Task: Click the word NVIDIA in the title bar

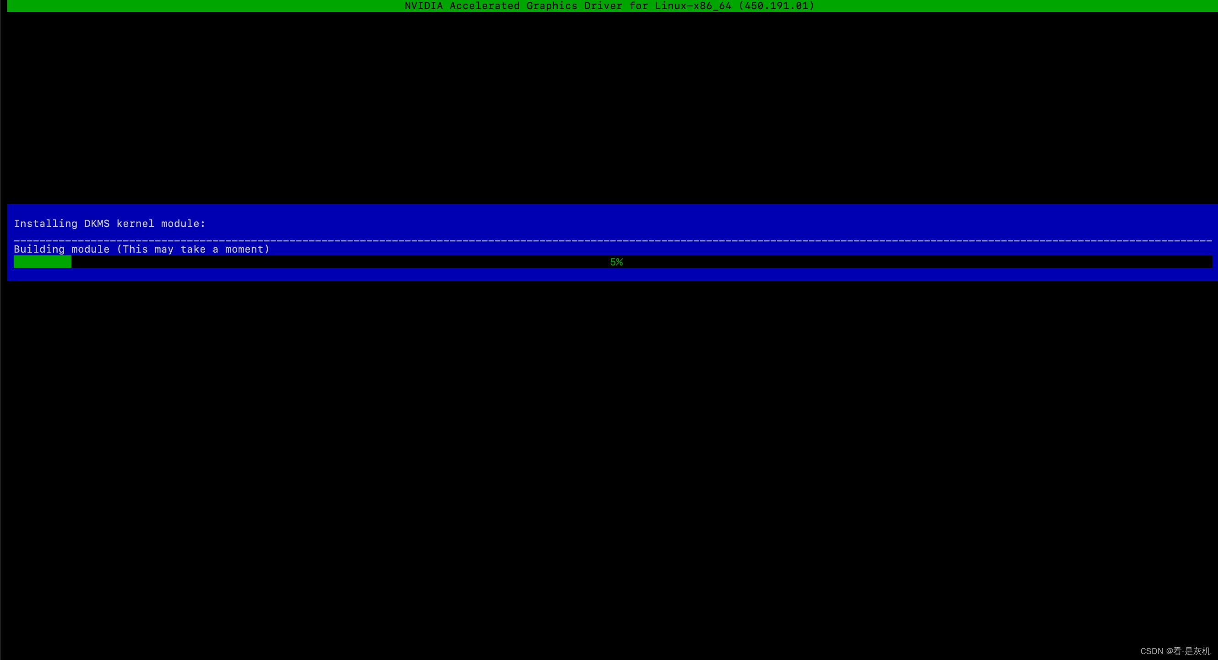Action: click(x=424, y=5)
